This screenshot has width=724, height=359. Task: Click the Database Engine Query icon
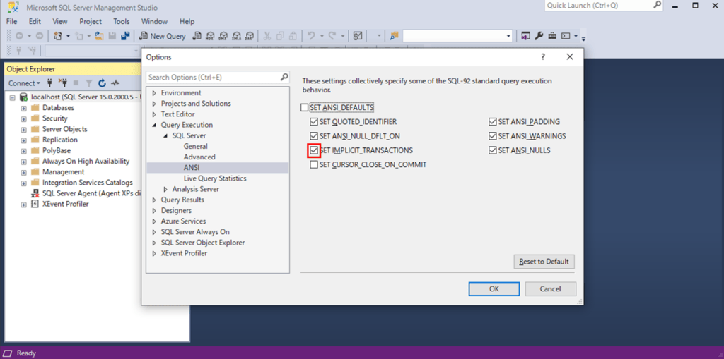[x=197, y=36]
